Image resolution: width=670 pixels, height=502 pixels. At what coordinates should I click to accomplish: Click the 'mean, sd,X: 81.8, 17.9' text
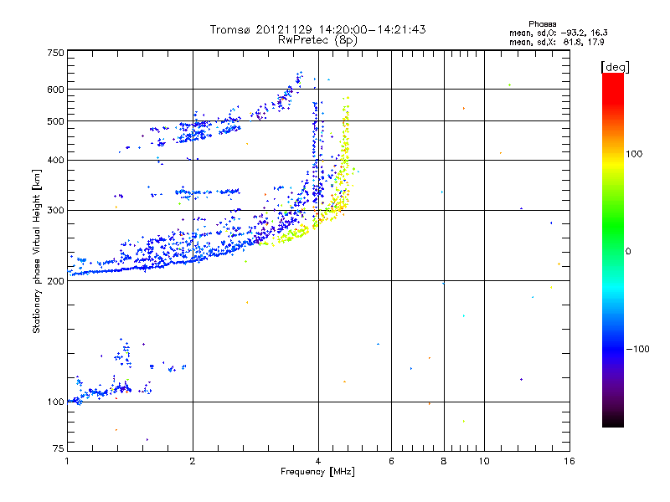tap(556, 42)
